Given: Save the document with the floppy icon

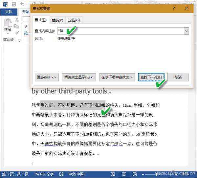Looking at the screenshot, I should [14, 4].
